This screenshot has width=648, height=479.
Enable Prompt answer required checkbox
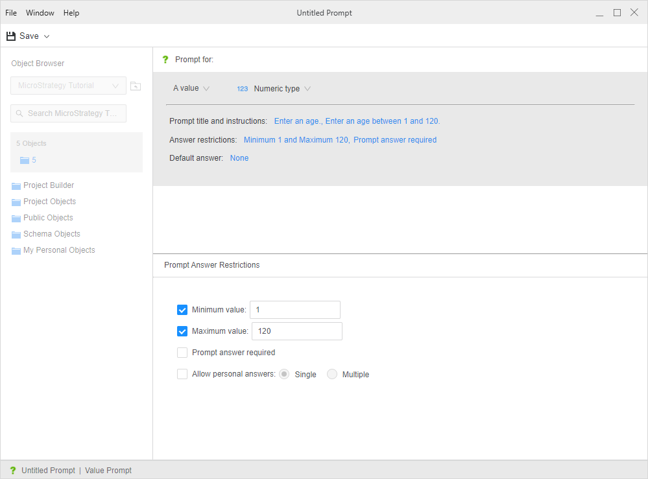[182, 353]
